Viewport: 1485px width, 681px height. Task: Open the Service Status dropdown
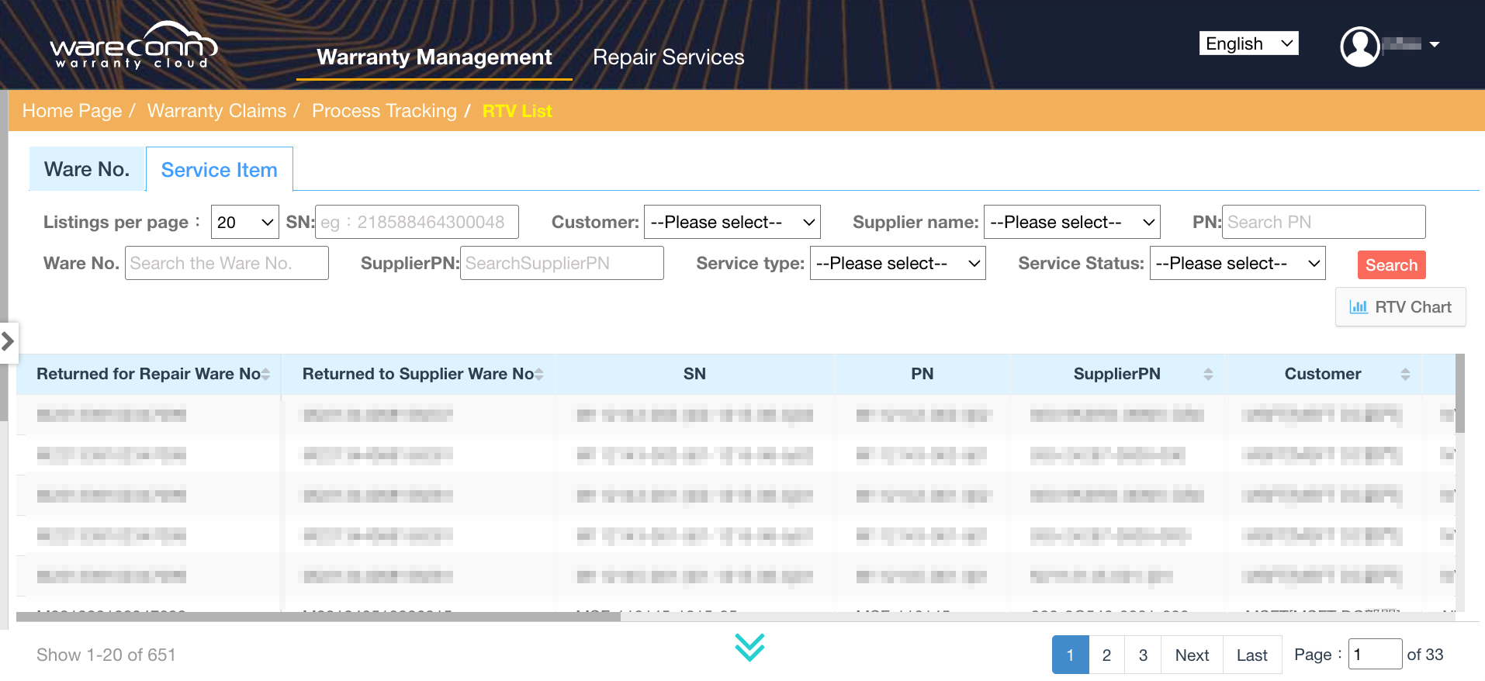coord(1237,264)
